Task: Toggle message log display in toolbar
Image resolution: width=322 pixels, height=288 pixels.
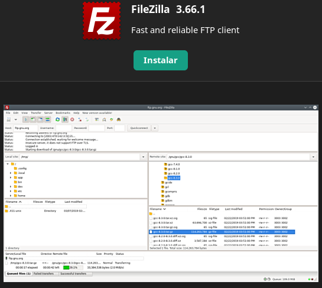Action: pos(26,119)
